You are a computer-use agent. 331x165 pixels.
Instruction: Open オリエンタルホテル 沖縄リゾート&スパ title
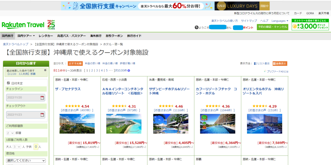pos(263,91)
